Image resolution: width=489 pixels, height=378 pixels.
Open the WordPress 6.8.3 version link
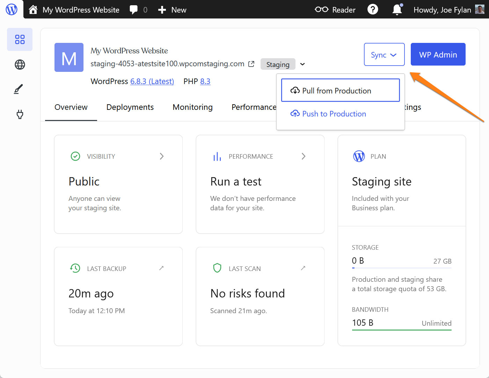[152, 81]
